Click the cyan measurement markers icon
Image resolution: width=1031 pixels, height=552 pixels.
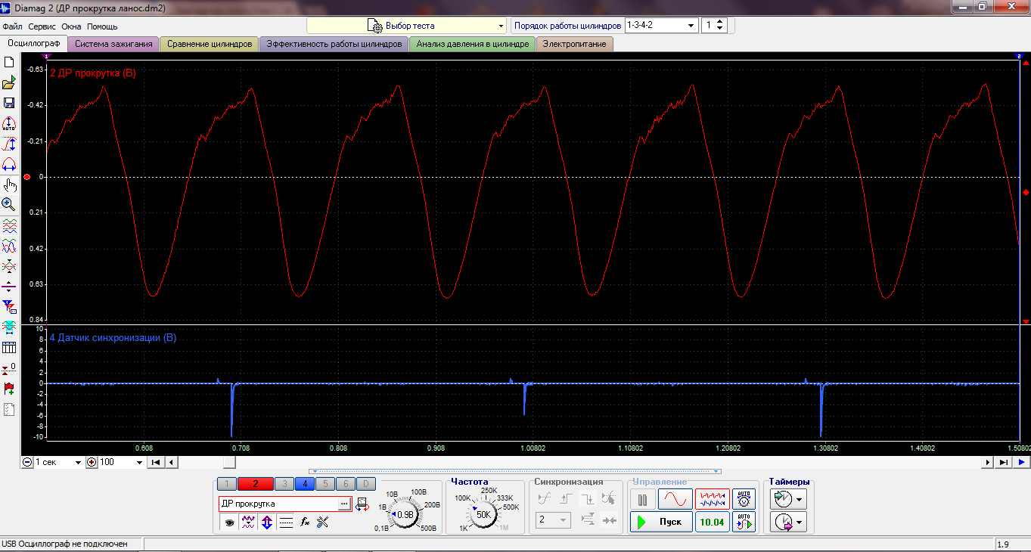(x=9, y=327)
